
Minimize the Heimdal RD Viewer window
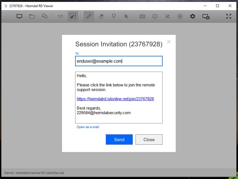[205, 6]
